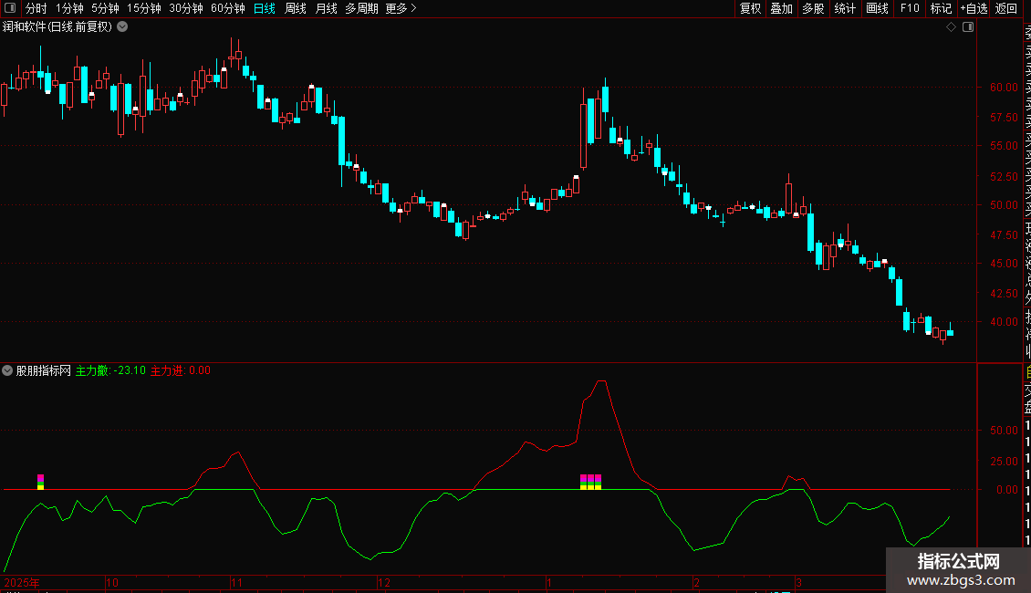This screenshot has width=1031, height=593.
Task: Open the 复权 adjustment menu
Action: [750, 8]
